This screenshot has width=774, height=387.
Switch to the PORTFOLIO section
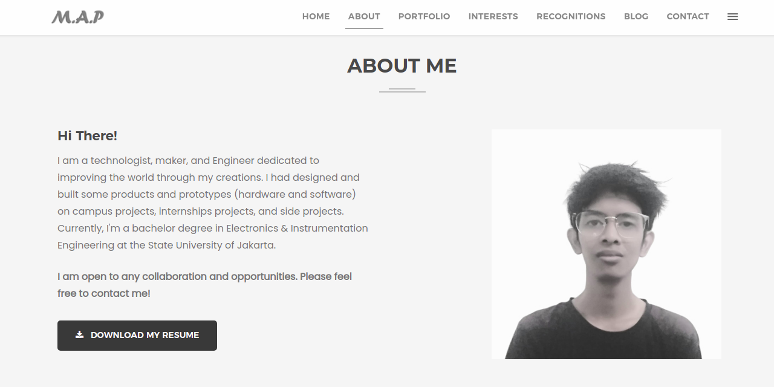coord(424,16)
